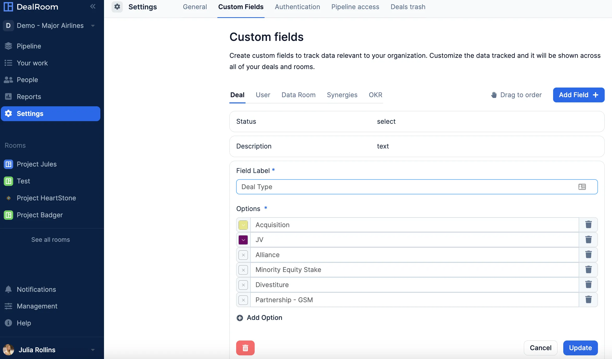Change the JV option color swatch

click(x=243, y=240)
